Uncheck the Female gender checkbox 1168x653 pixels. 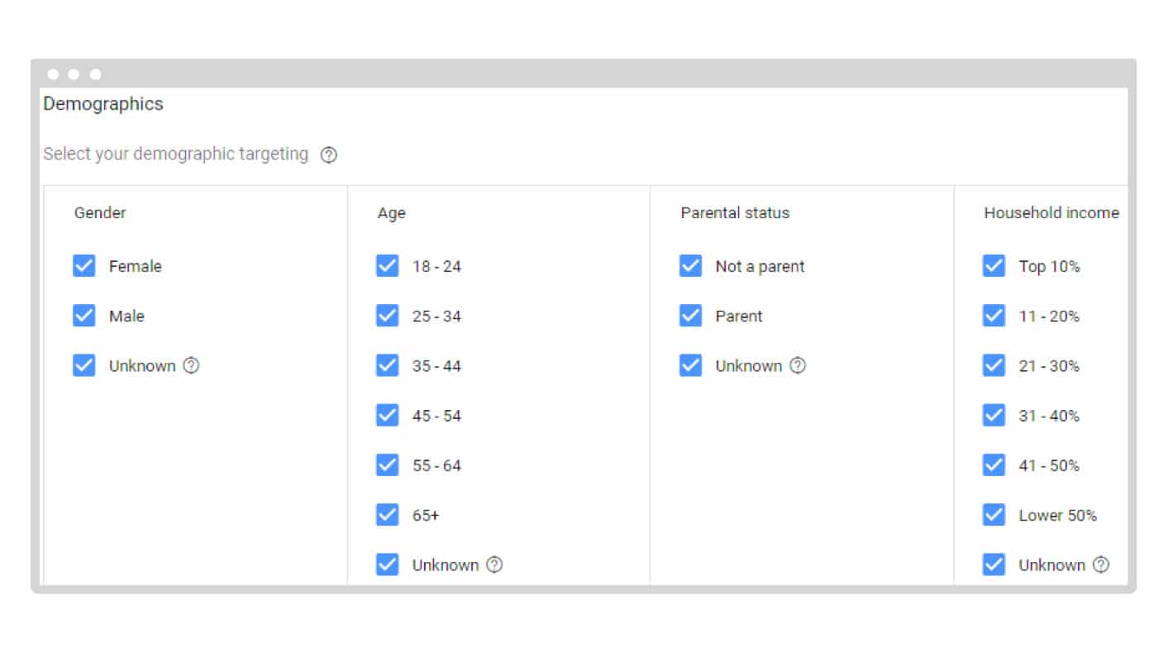tap(84, 266)
